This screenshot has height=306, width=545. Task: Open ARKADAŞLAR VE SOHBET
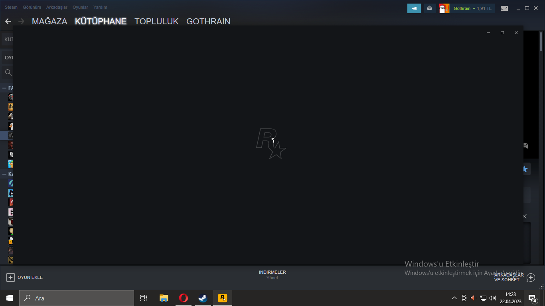509,277
